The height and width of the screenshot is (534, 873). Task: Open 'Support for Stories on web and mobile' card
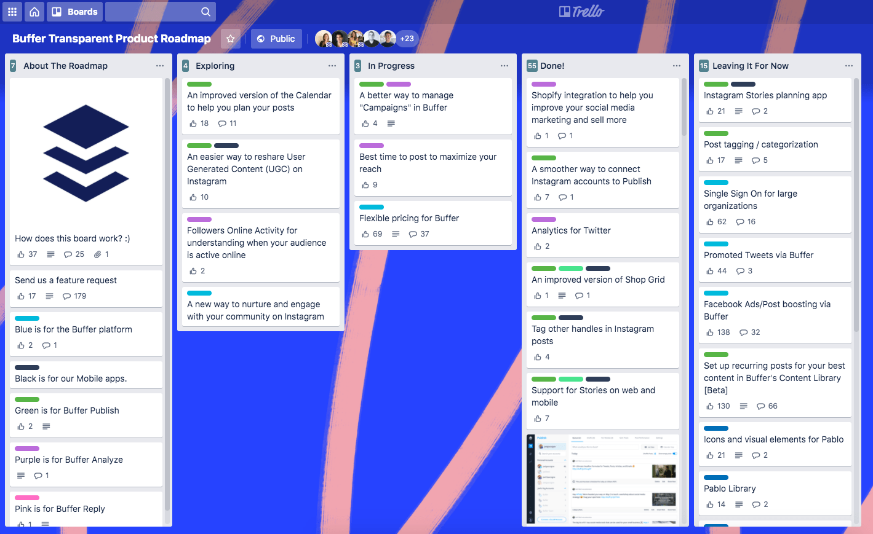pyautogui.click(x=603, y=401)
